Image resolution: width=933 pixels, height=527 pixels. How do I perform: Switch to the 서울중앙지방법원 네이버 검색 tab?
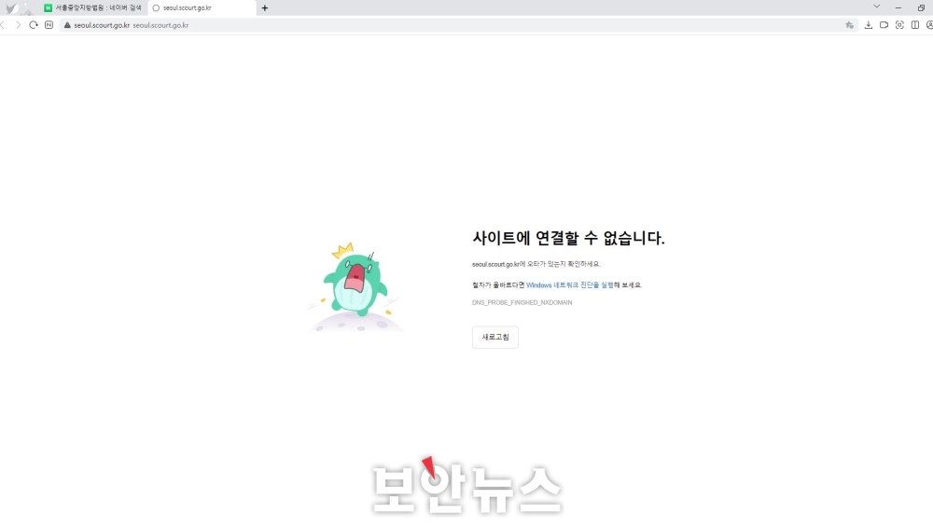[93, 7]
